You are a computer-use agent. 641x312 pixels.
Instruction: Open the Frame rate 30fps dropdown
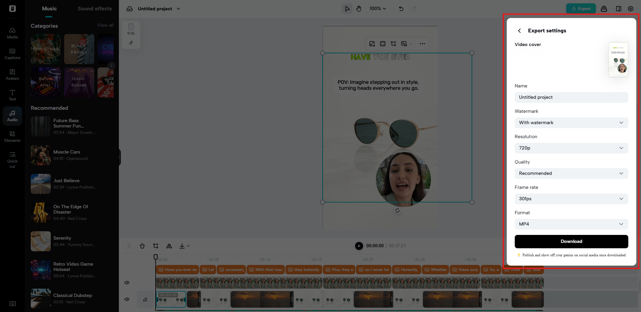click(x=571, y=199)
